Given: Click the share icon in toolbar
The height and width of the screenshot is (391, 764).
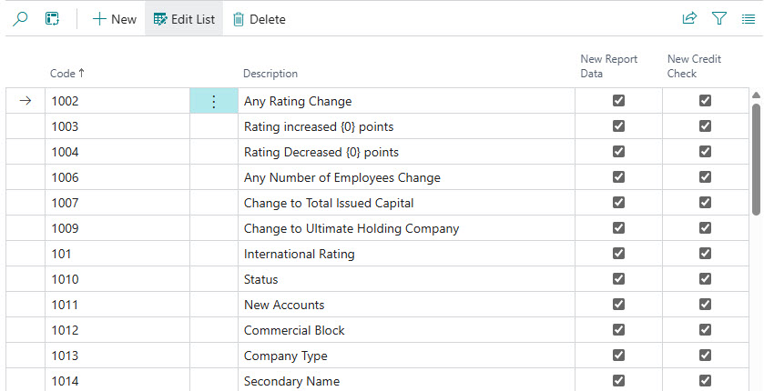Looking at the screenshot, I should [x=689, y=18].
